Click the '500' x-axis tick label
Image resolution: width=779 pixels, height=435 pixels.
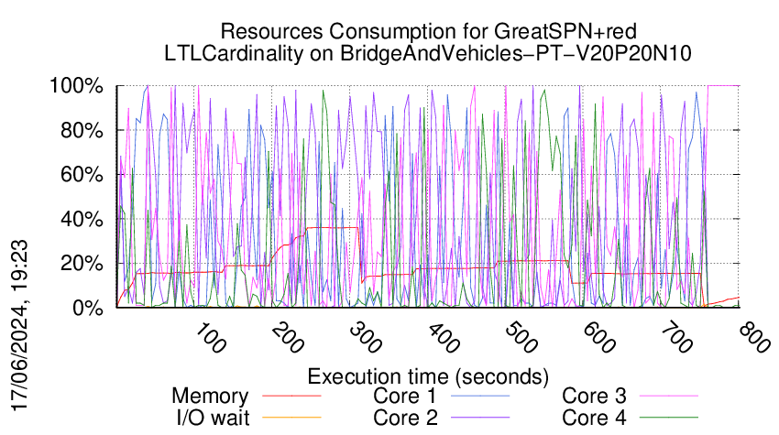pyautogui.click(x=521, y=339)
